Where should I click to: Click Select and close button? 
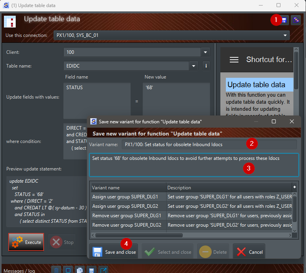(x=167, y=251)
